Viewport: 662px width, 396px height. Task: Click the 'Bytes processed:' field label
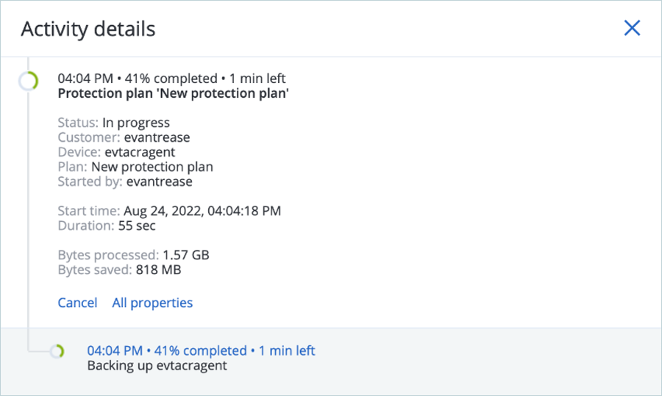(108, 255)
